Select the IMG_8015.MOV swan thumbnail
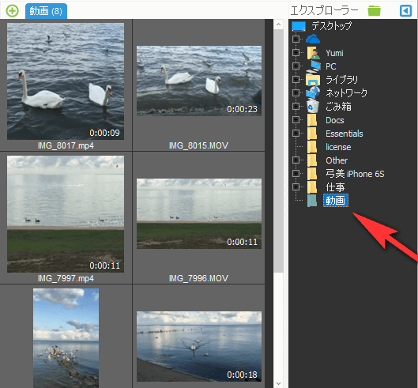The width and height of the screenshot is (418, 388). click(199, 81)
